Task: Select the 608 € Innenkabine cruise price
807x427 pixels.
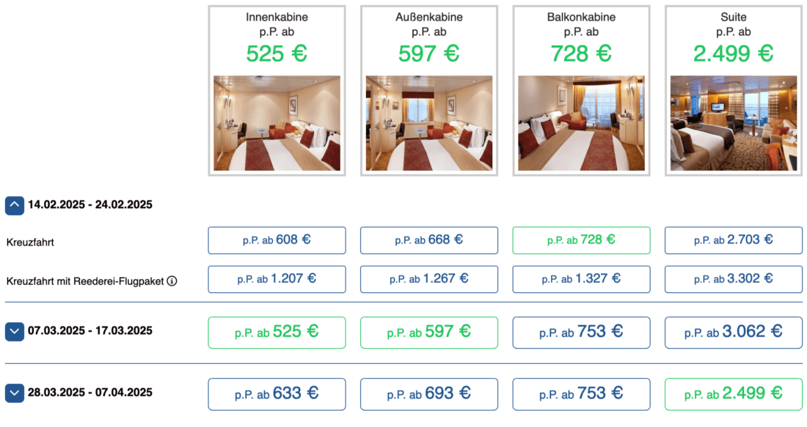Action: click(x=277, y=240)
